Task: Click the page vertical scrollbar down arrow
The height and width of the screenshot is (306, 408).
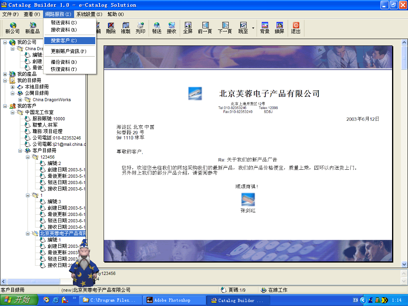Action: 404,265
